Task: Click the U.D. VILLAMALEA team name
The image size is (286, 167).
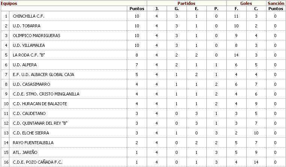Action: pyautogui.click(x=29, y=45)
